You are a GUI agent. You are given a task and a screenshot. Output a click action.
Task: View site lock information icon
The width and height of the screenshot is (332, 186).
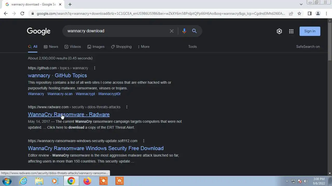(32, 13)
